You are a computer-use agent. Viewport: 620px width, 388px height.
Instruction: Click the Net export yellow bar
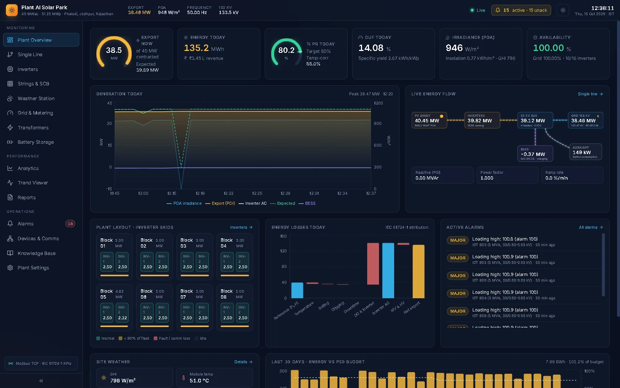[x=418, y=271]
